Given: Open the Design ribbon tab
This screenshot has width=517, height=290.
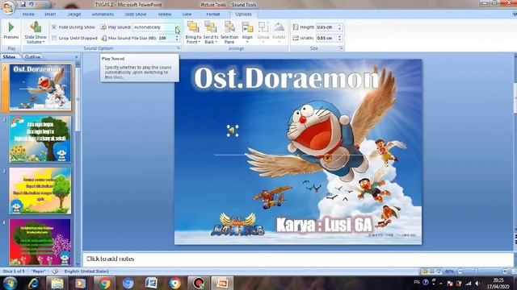Looking at the screenshot, I should (x=74, y=14).
